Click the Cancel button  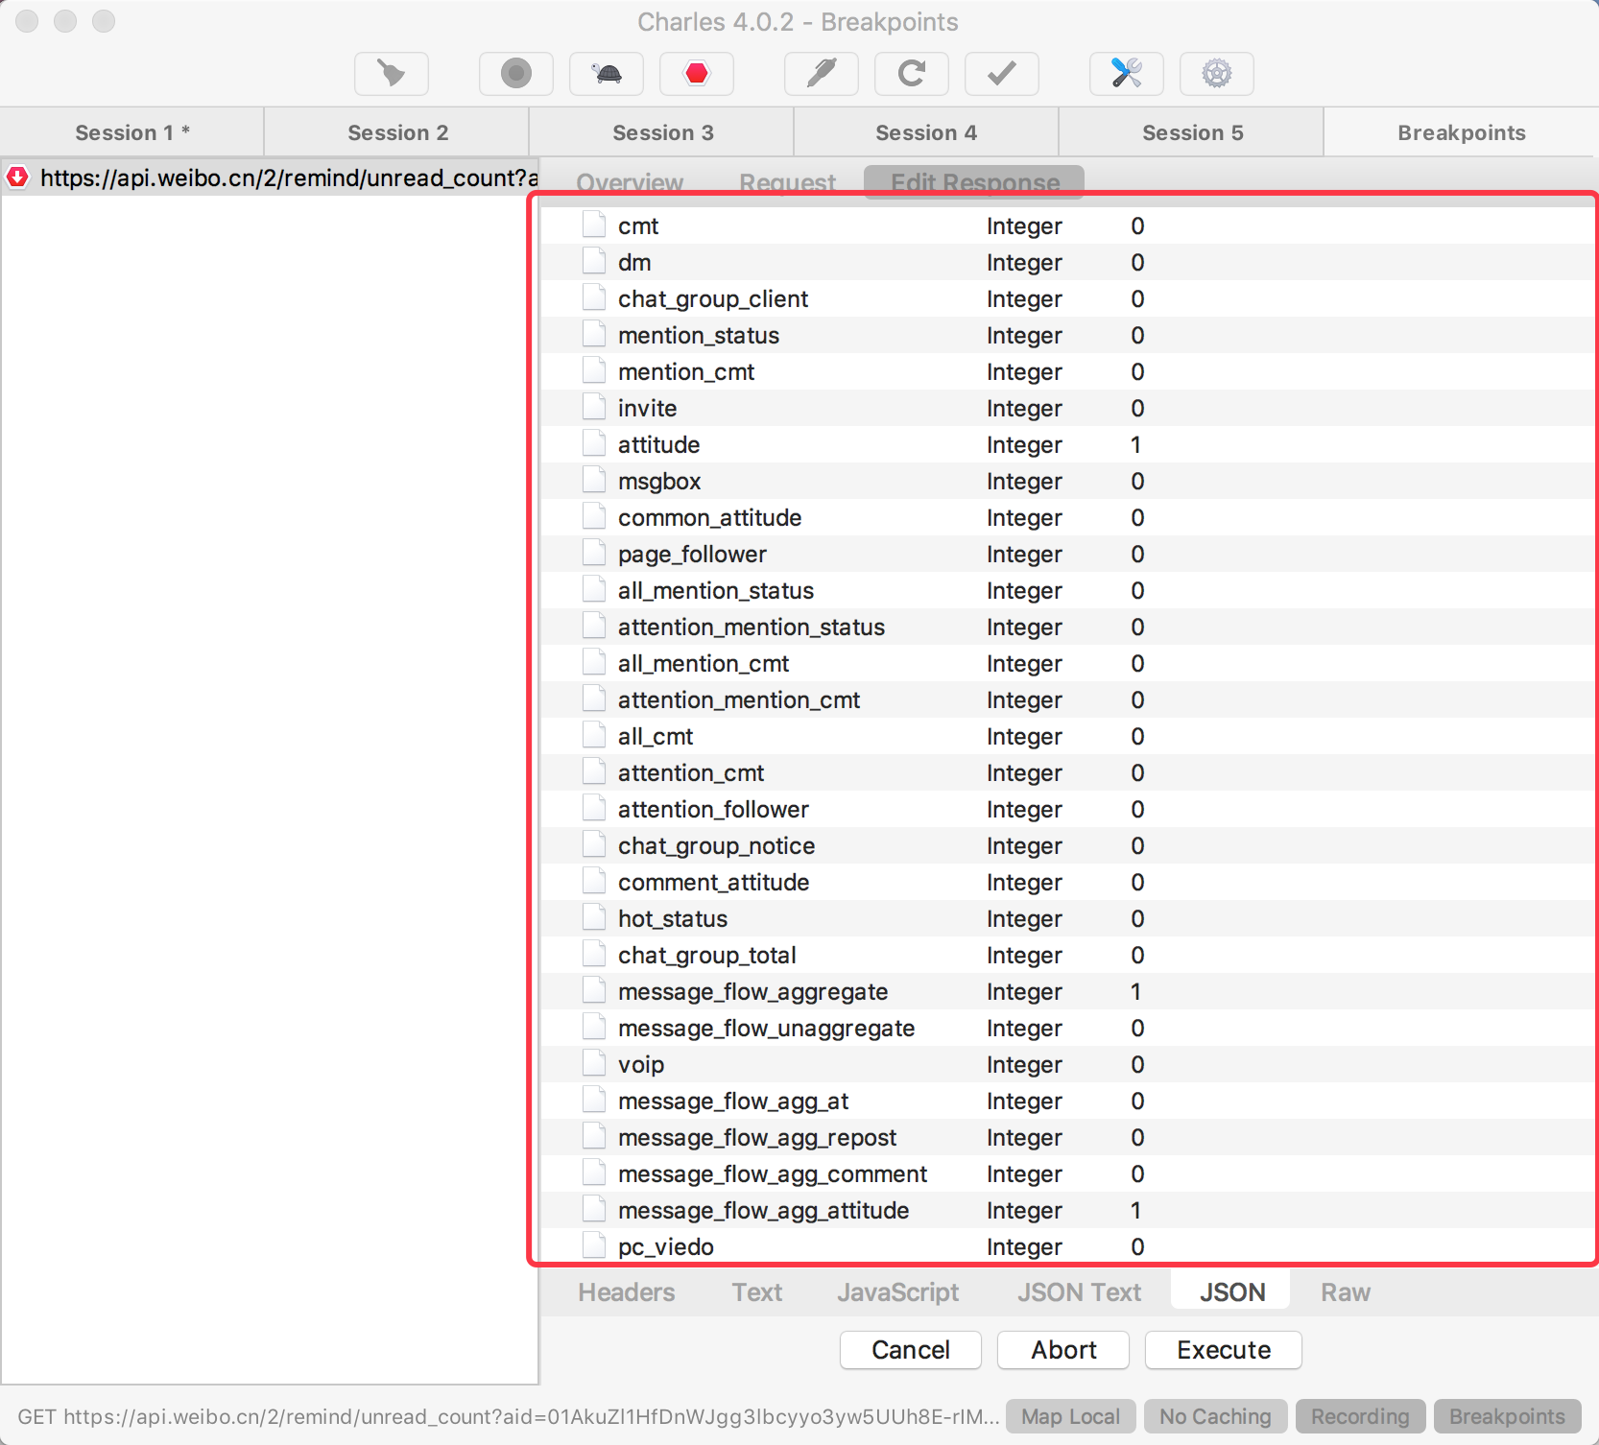tap(910, 1350)
